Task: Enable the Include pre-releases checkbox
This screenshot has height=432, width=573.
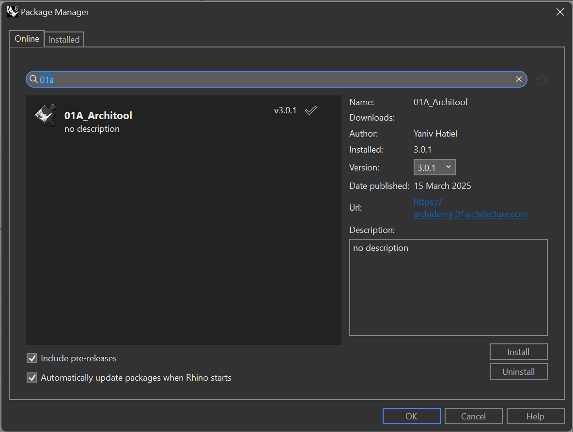Action: [31, 358]
